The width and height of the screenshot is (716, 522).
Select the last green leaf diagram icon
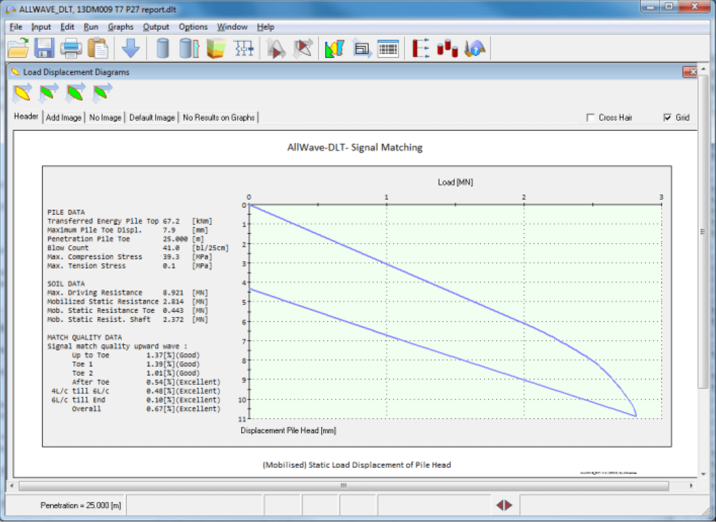click(102, 93)
